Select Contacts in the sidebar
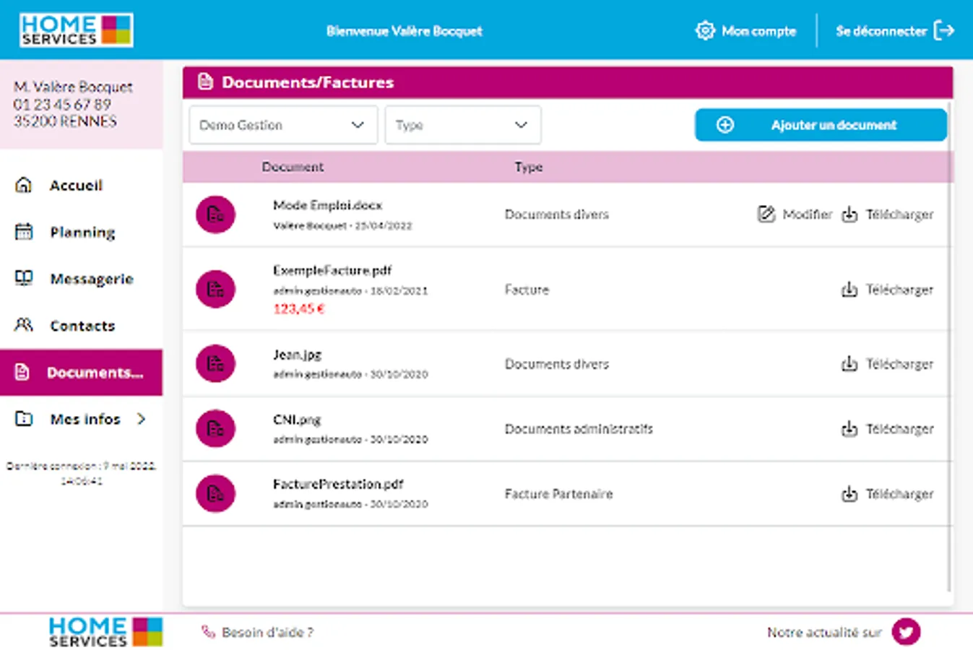This screenshot has height=650, width=973. pos(81,326)
